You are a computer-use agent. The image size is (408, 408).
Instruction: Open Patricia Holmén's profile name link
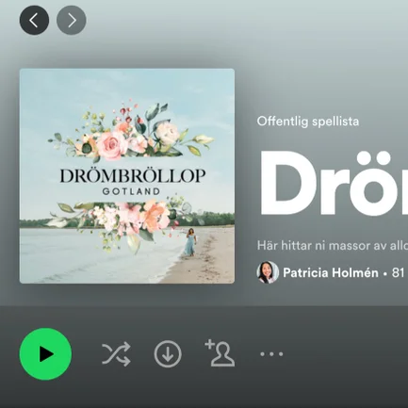[x=331, y=272]
